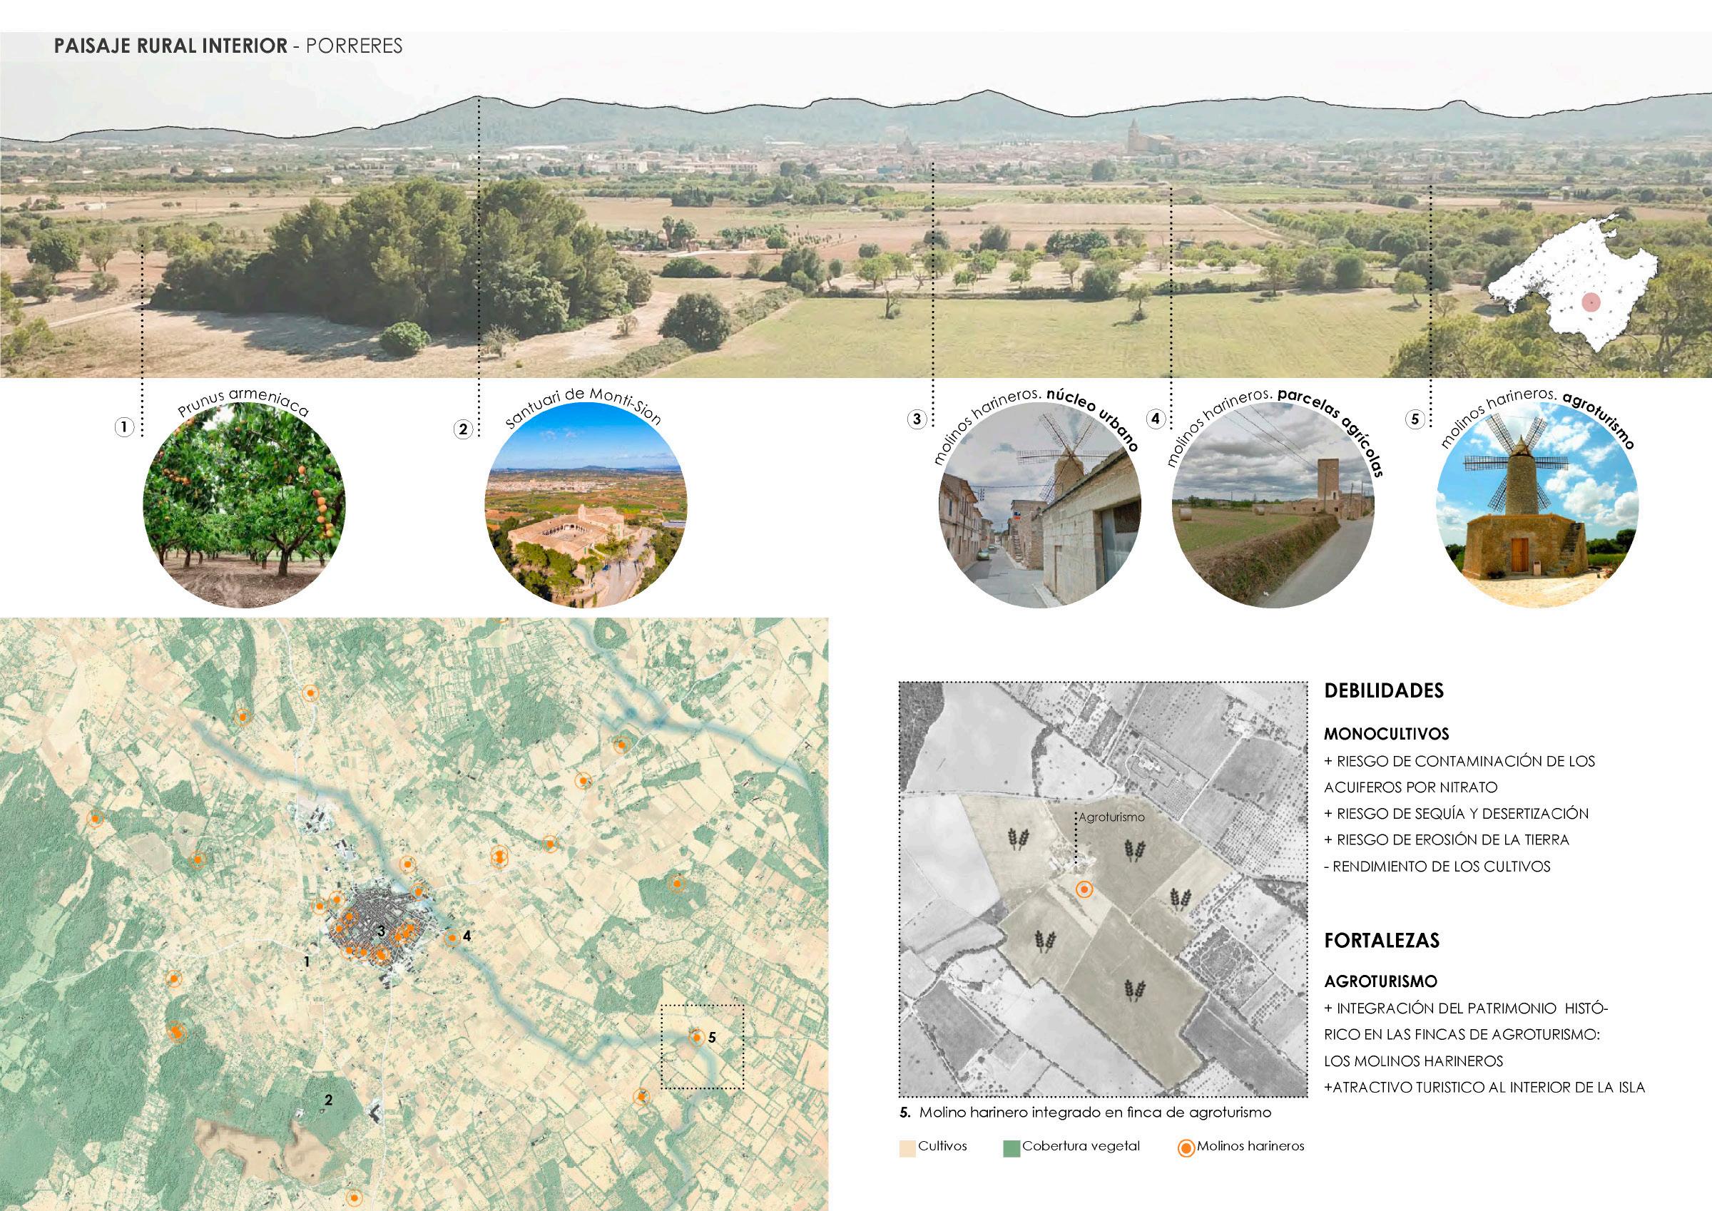This screenshot has width=1712, height=1211.
Task: Open the Santuari de Monti-Sion photo
Action: click(586, 505)
